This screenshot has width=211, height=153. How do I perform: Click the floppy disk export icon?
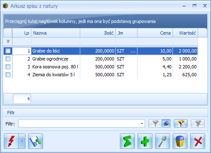(36, 141)
